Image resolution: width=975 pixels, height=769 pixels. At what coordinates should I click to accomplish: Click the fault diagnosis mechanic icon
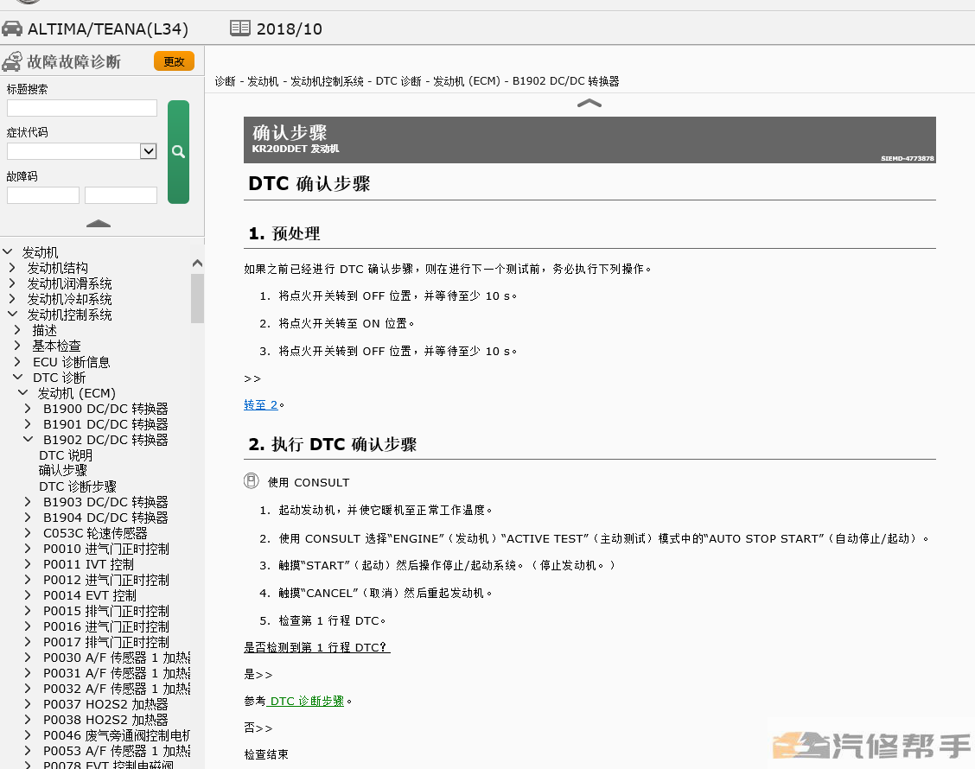12,61
